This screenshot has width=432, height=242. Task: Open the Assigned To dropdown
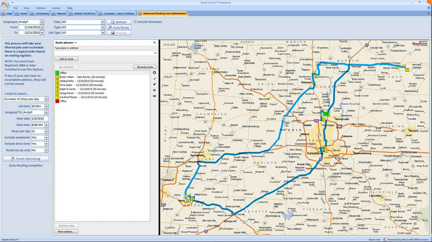[x=46, y=112]
